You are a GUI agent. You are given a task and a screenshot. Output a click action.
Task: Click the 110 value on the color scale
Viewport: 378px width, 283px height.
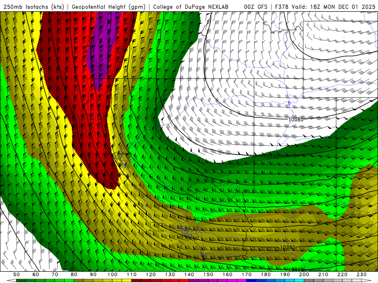(x=131, y=275)
